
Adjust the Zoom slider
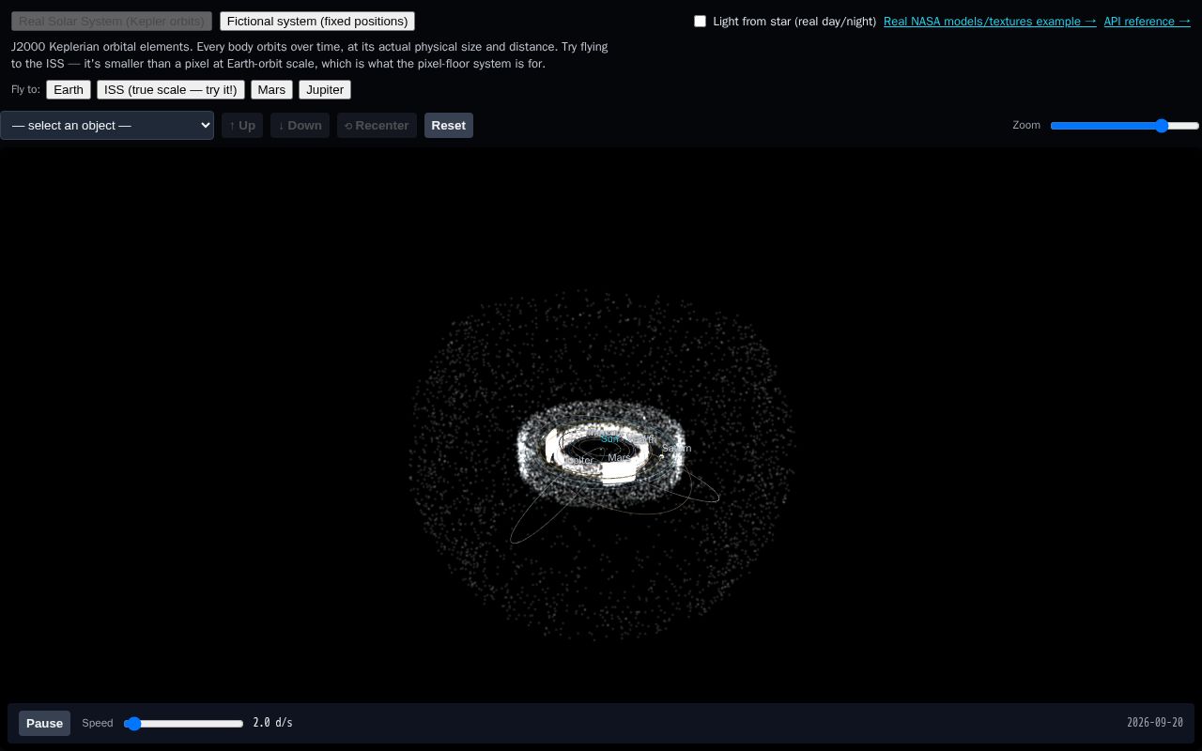click(x=1125, y=125)
